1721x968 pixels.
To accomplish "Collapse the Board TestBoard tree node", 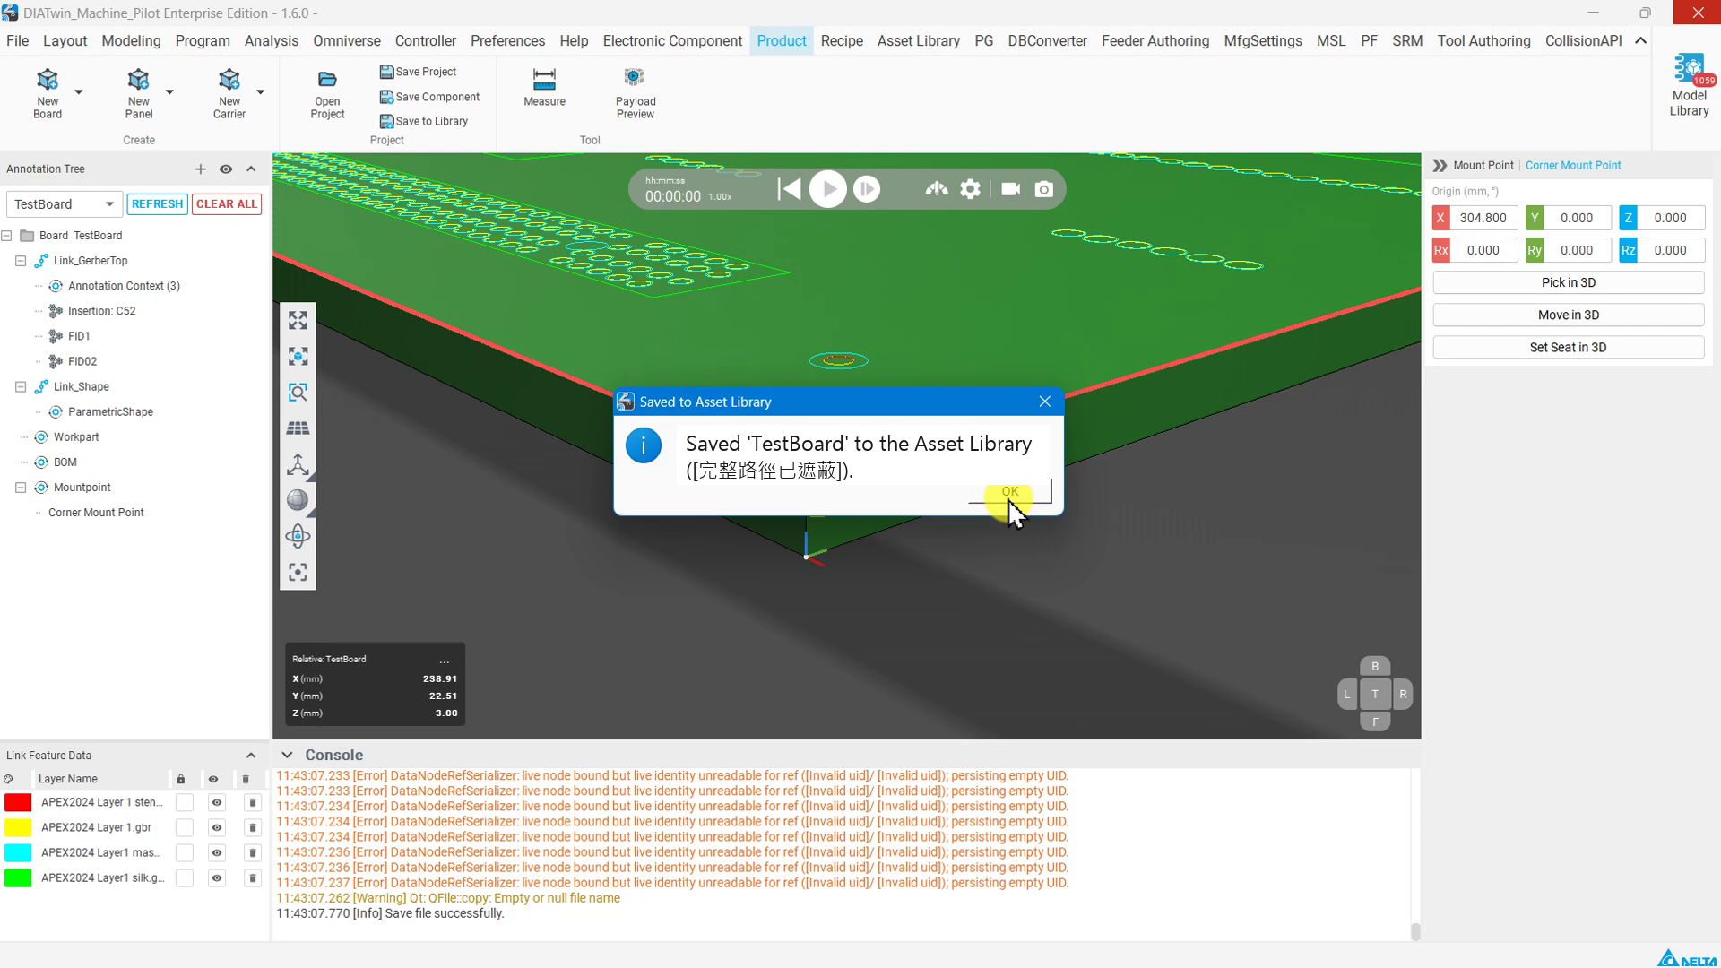I will (6, 236).
